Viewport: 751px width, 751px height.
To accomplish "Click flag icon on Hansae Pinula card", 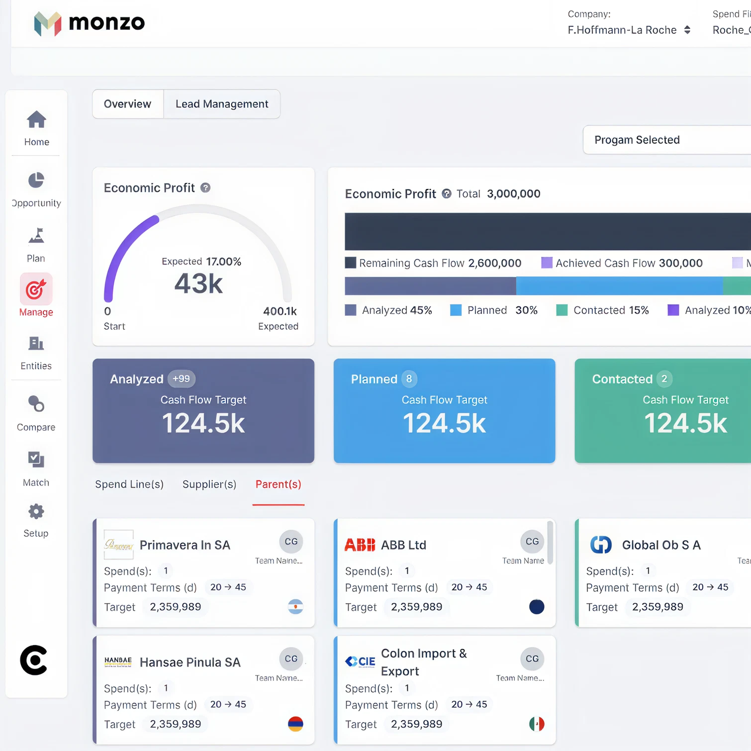I will pyautogui.click(x=295, y=724).
